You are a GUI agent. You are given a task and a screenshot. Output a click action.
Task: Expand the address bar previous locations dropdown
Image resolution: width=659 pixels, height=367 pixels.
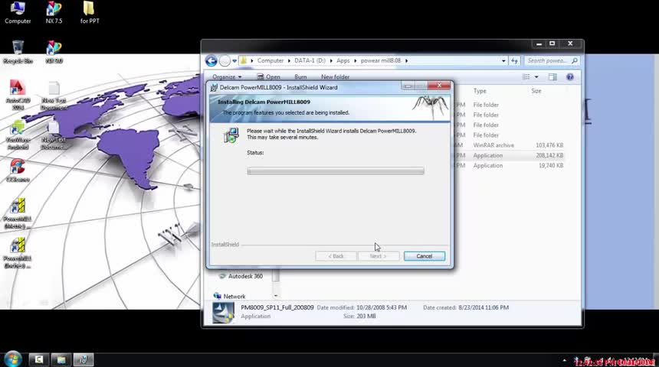503,61
